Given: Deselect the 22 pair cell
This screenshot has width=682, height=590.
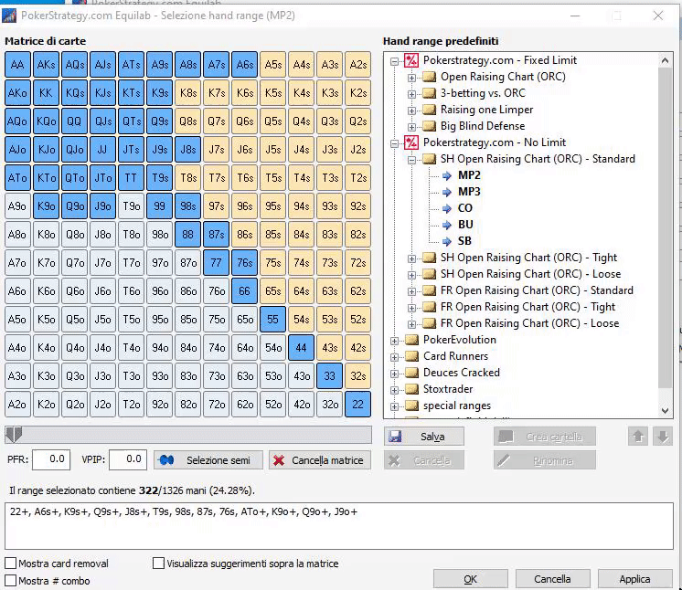Looking at the screenshot, I should (357, 405).
